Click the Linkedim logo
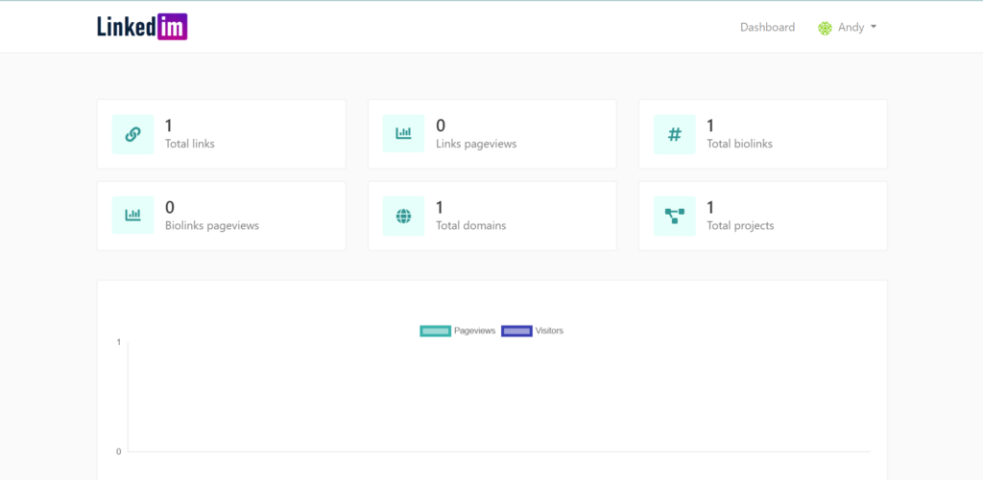 coord(142,27)
